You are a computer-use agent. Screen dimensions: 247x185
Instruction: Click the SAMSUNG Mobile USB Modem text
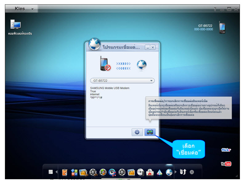click(x=110, y=88)
